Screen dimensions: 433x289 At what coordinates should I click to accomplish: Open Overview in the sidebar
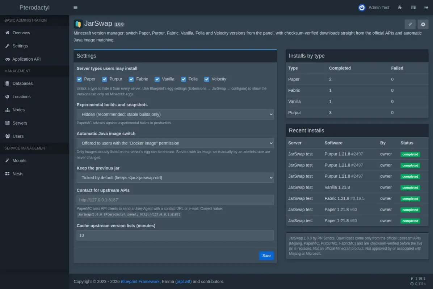pyautogui.click(x=34, y=33)
